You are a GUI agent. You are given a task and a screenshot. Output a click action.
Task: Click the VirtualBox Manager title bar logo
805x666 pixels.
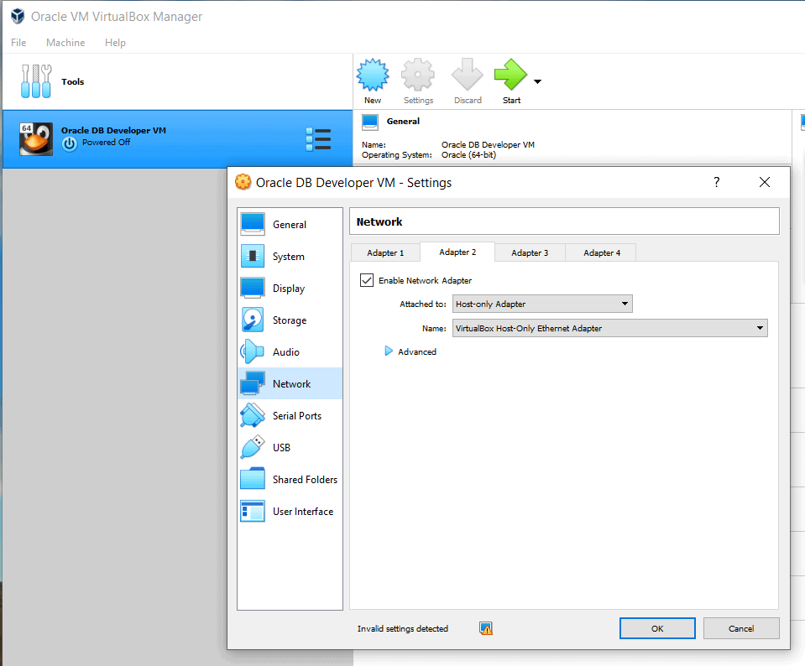coord(18,17)
